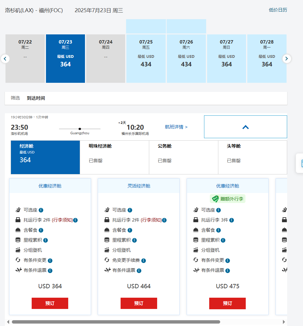303x326 pixels.
Task: Click the horizontal scrollbar under fare cards
Action: (116, 322)
